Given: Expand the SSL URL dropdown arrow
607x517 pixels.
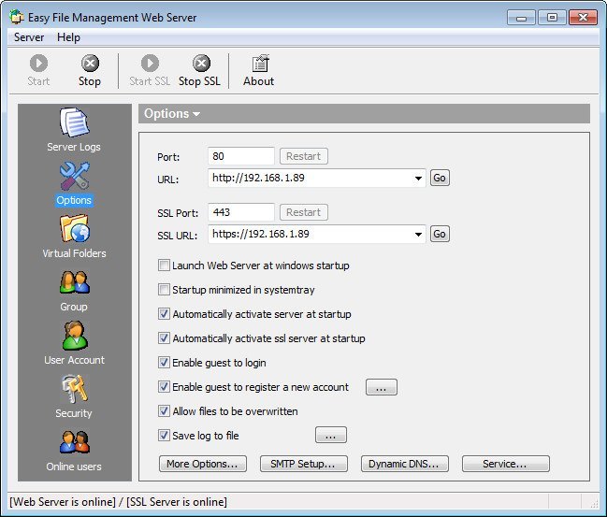Looking at the screenshot, I should coord(418,234).
